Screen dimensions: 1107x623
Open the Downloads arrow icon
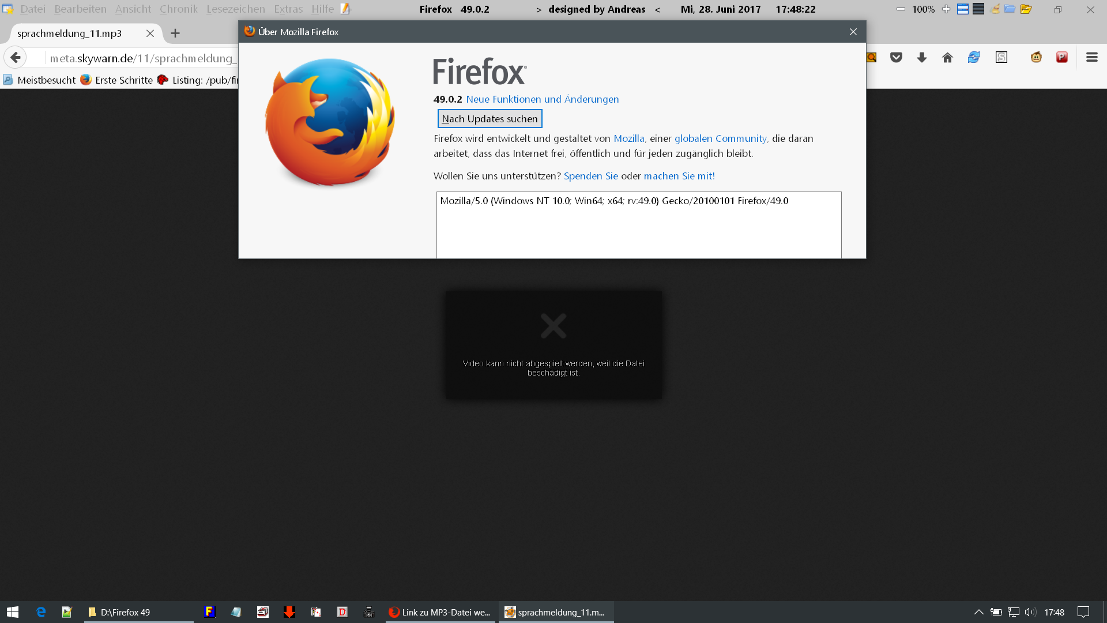pos(921,57)
